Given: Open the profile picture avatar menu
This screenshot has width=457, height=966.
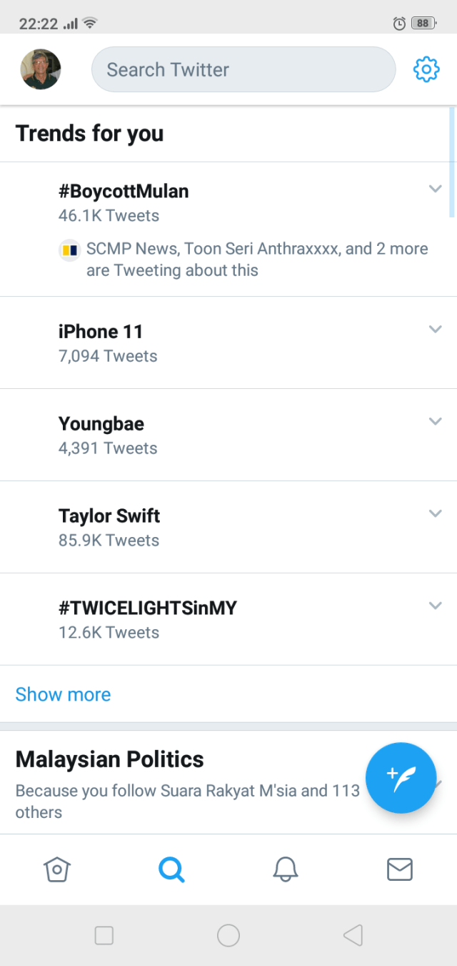Looking at the screenshot, I should pos(41,69).
